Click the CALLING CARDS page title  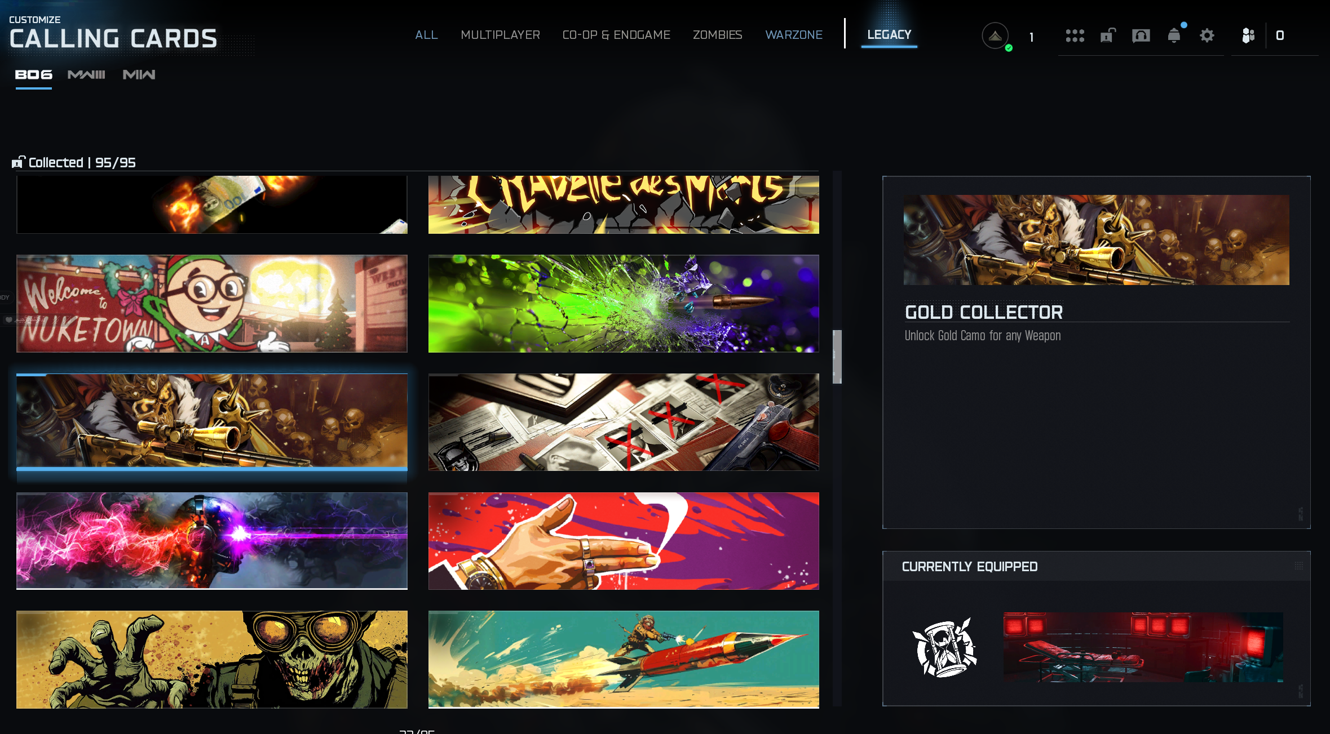(113, 39)
